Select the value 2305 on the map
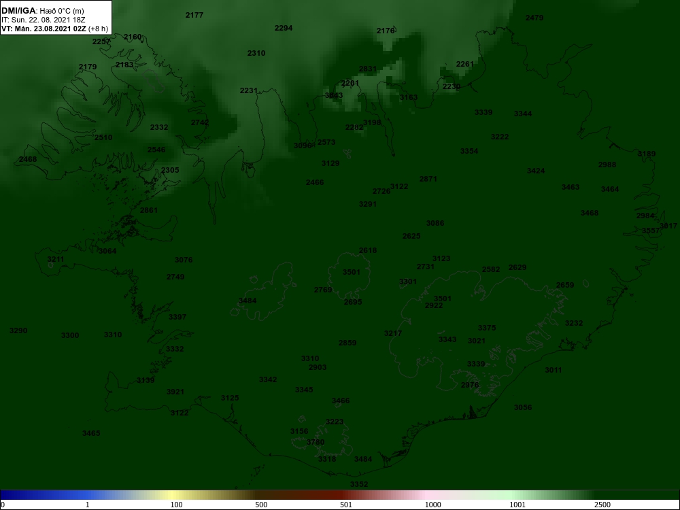Viewport: 680px width, 510px height. click(170, 171)
